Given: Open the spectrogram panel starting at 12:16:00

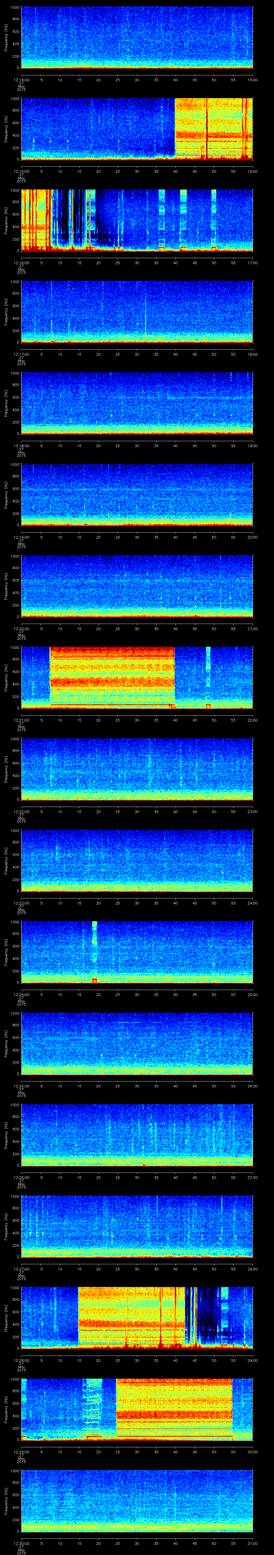Looking at the screenshot, I should click(x=137, y=220).
